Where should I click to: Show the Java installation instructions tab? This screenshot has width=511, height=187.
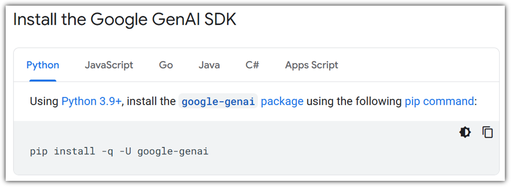coord(209,65)
